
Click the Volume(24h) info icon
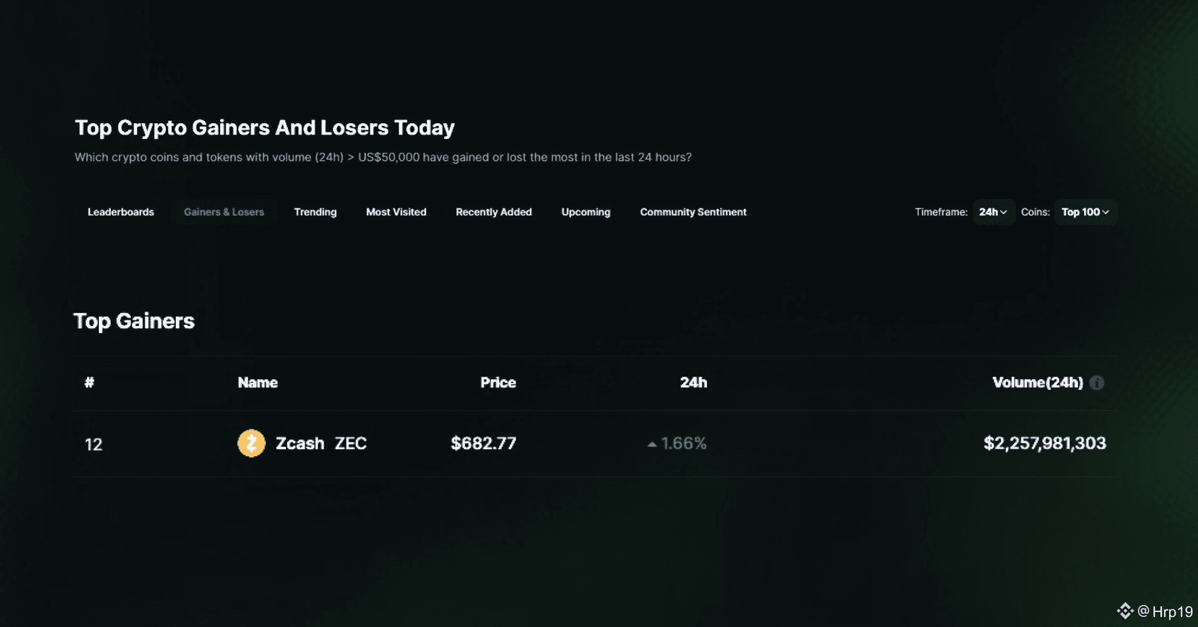tap(1097, 382)
